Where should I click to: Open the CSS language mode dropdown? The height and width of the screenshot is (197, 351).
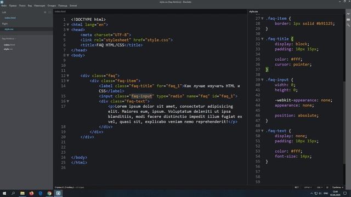pyautogui.click(x=319, y=187)
